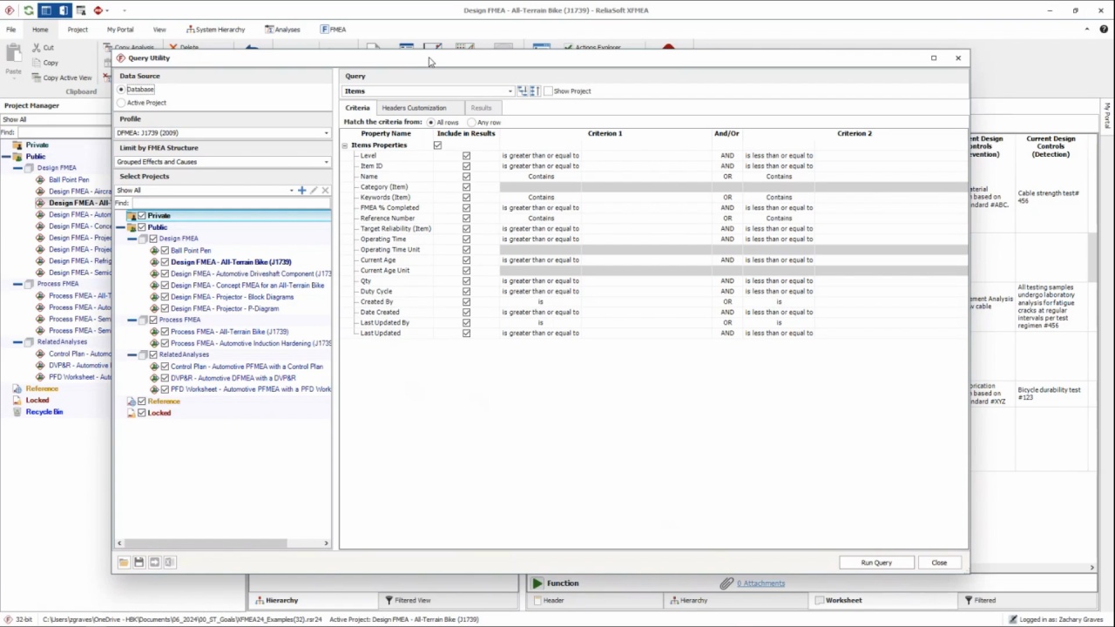This screenshot has width=1115, height=627.
Task: Click the open folder icon at dialog bottom
Action: click(x=123, y=563)
